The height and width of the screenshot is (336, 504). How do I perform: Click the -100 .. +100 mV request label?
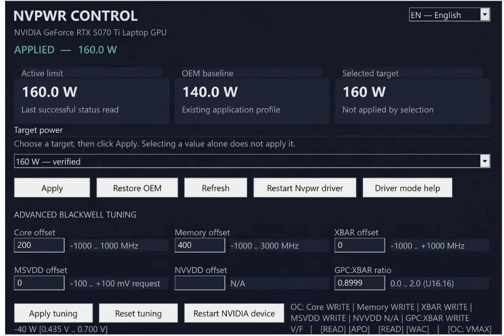coord(115,283)
